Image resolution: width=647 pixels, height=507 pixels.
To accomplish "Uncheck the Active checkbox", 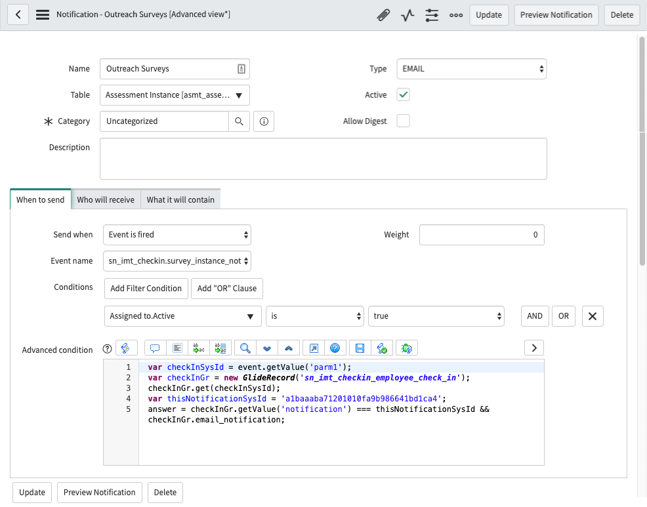I will pyautogui.click(x=403, y=94).
